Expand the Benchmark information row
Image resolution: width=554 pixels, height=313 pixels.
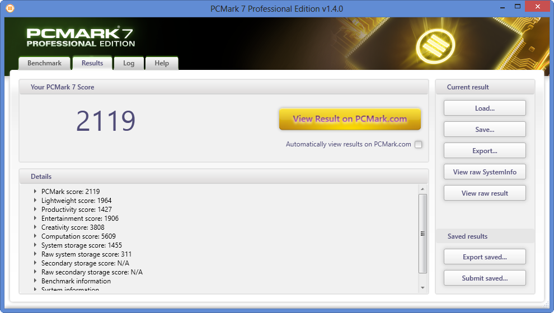[35, 281]
